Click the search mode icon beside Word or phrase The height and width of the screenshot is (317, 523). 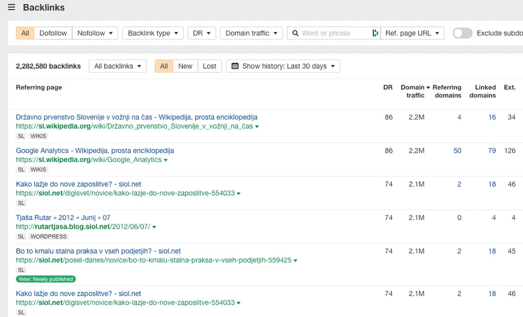click(375, 33)
